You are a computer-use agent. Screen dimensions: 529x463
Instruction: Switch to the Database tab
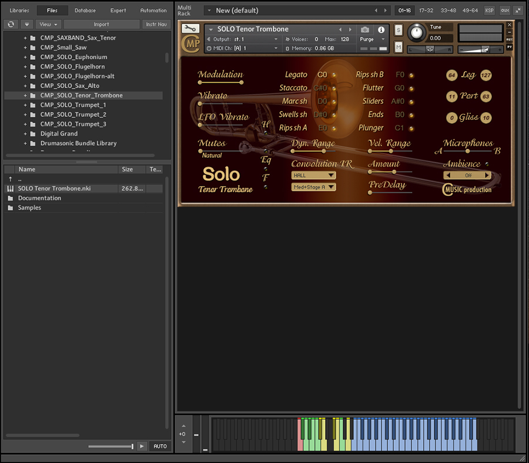pos(85,11)
